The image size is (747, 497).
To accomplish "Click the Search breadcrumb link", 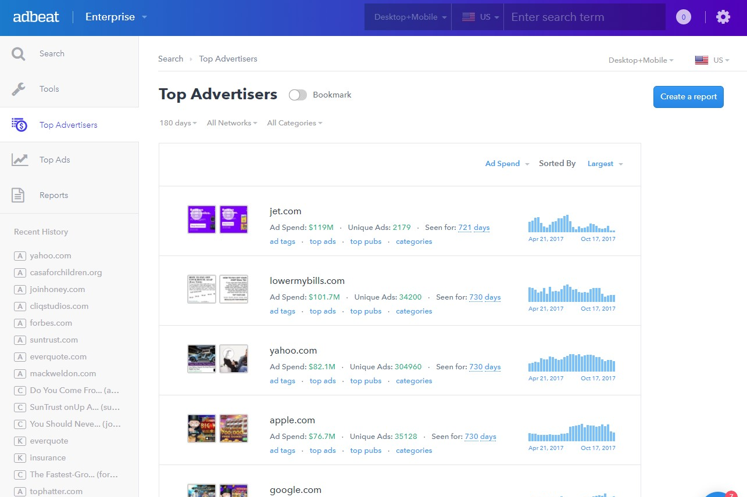I will (171, 59).
